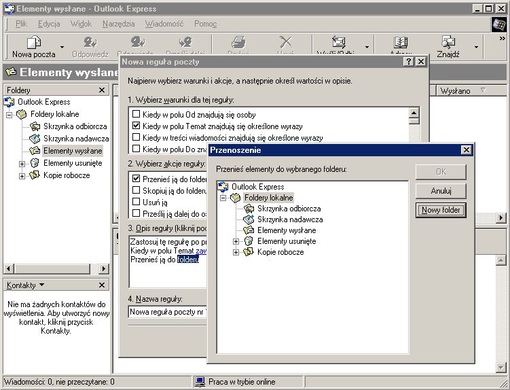This screenshot has height=390, width=510.
Task: Collapse Foldery lokalne in Przenoszenie dialog
Action: coord(223,198)
